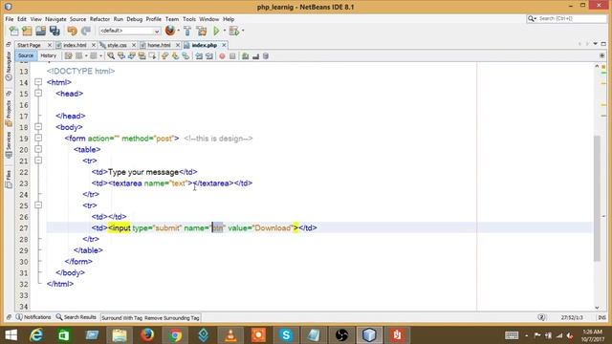Open the Edit menu
The image size is (612, 344).
(x=22, y=19)
